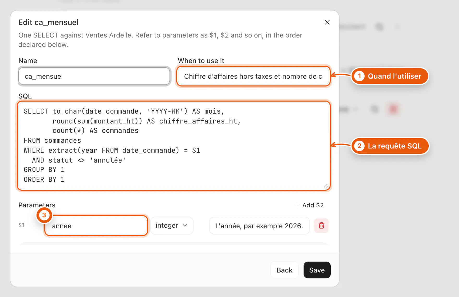Edit the parameter description L'année, par exemple 2026.
Viewport: 459px width, 297px height.
259,226
